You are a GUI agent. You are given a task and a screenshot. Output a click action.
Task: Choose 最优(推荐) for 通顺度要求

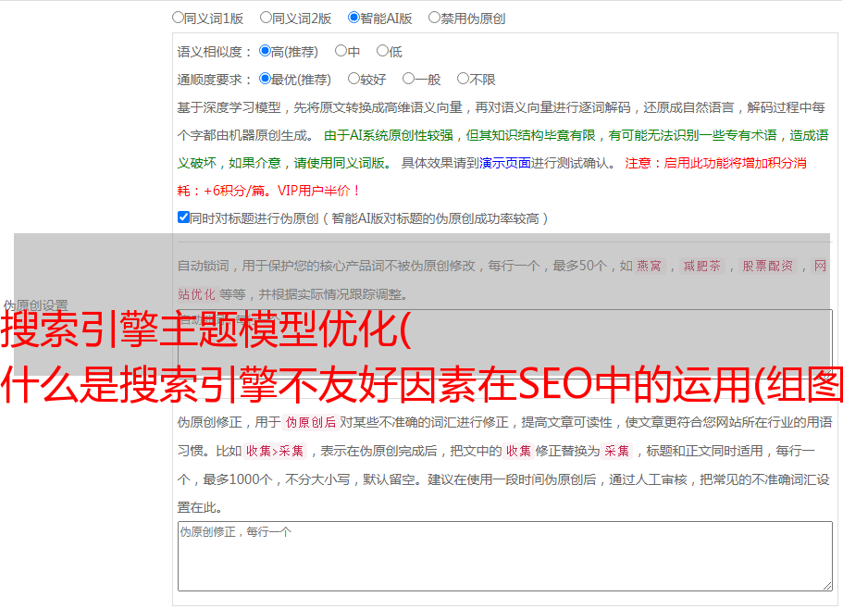click(265, 79)
